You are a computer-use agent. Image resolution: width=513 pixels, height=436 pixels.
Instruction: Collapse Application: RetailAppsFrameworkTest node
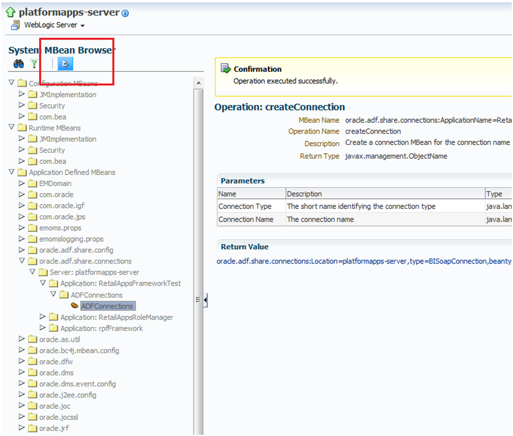[x=43, y=283]
